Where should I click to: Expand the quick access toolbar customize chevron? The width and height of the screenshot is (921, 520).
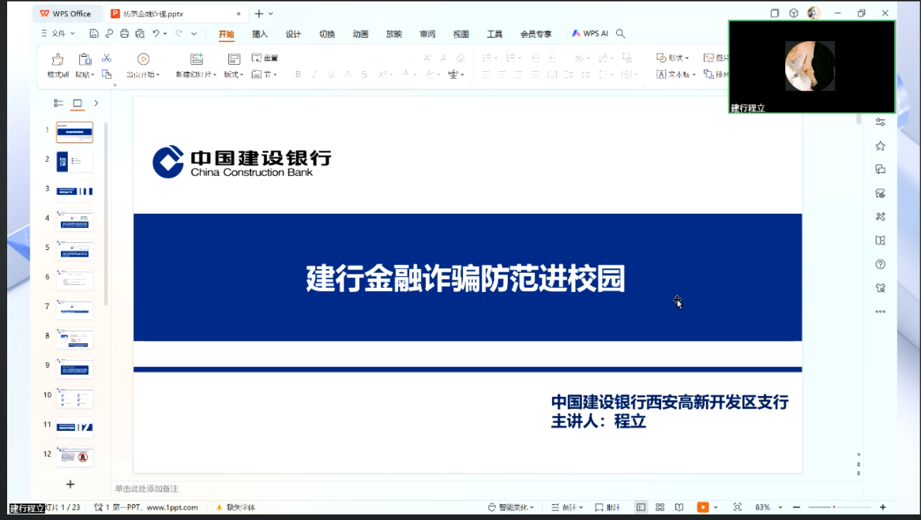tap(194, 33)
